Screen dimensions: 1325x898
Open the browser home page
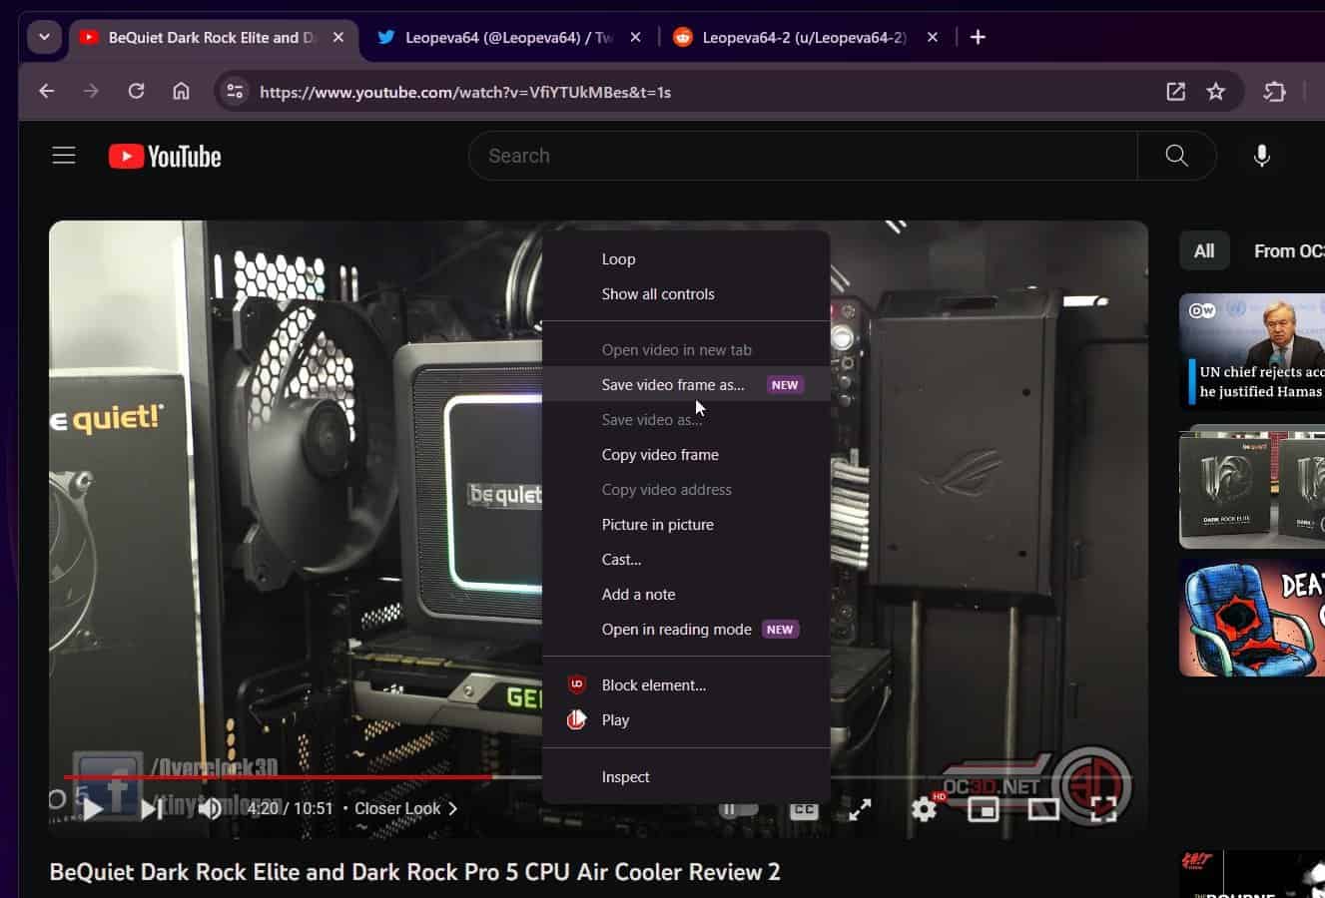[x=181, y=92]
